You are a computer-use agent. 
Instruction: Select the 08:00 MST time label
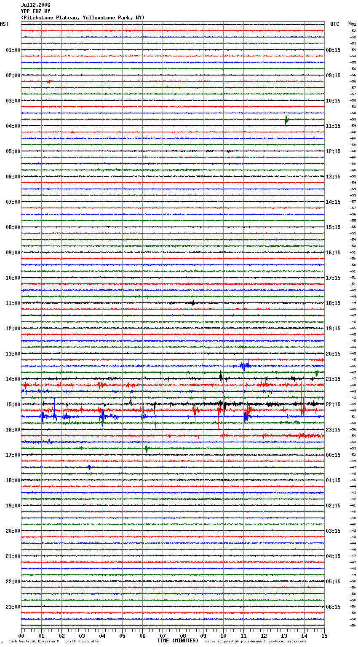pos(13,227)
